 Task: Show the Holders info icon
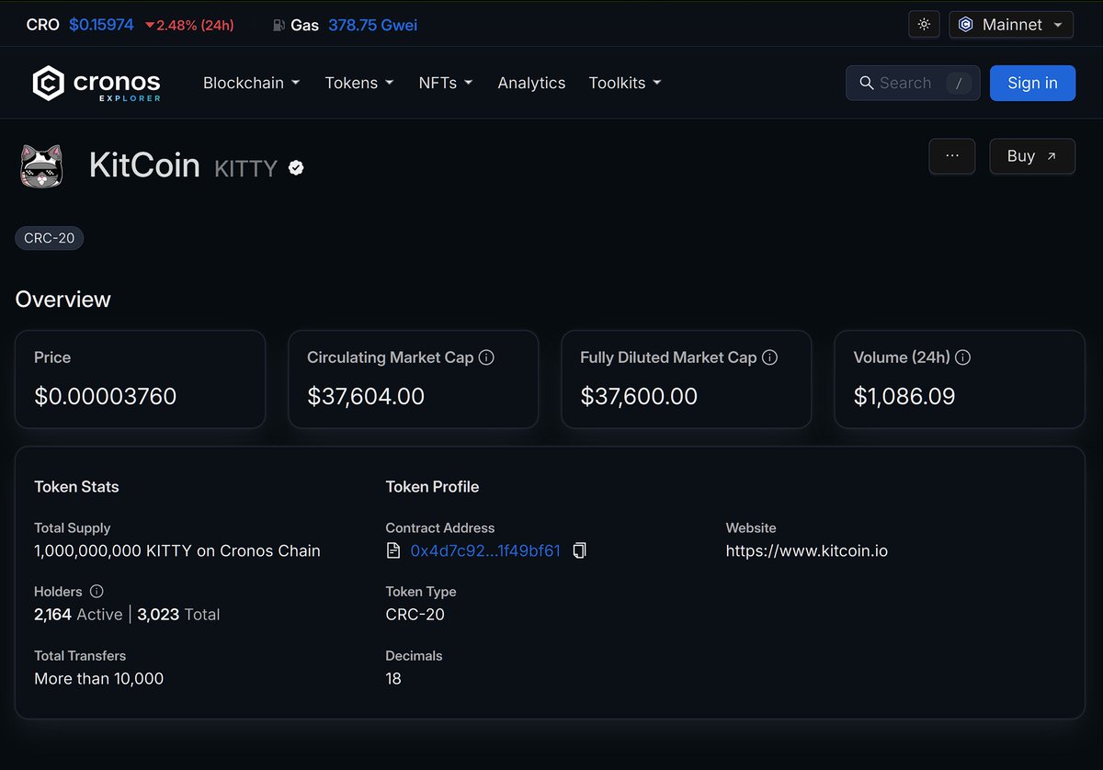[97, 592]
